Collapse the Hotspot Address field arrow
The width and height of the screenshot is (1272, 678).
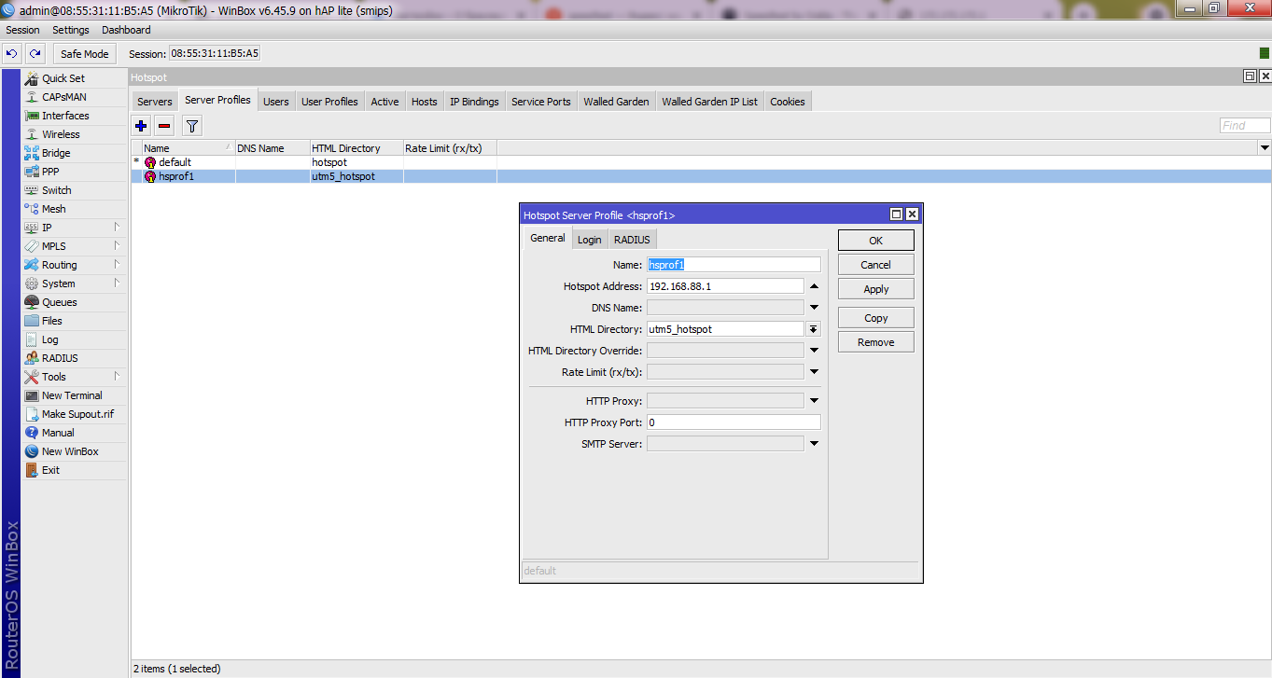814,286
